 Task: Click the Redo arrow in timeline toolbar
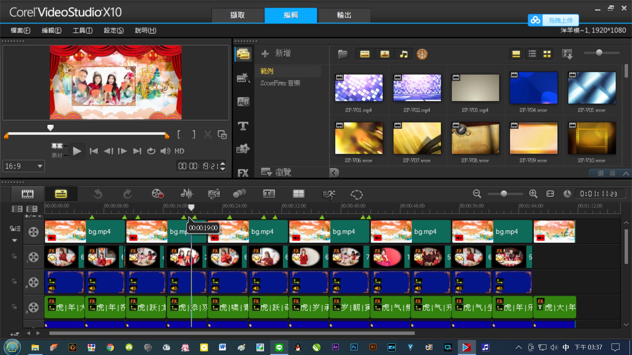pyautogui.click(x=128, y=194)
